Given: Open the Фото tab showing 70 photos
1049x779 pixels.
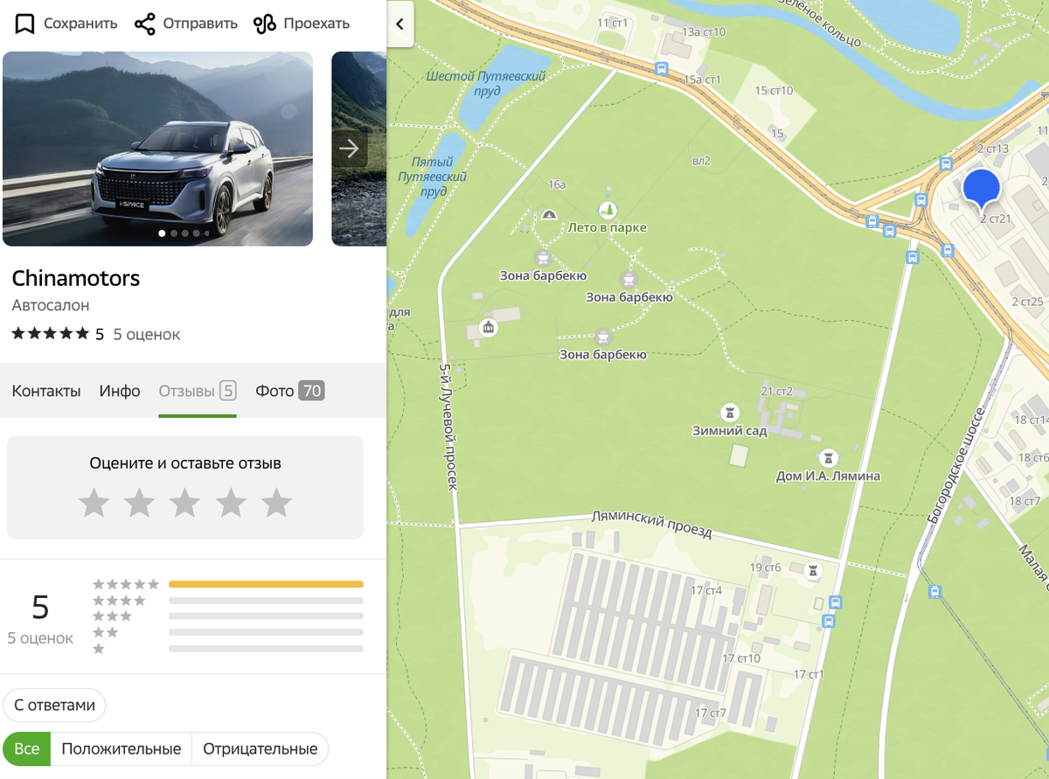Looking at the screenshot, I should (289, 391).
